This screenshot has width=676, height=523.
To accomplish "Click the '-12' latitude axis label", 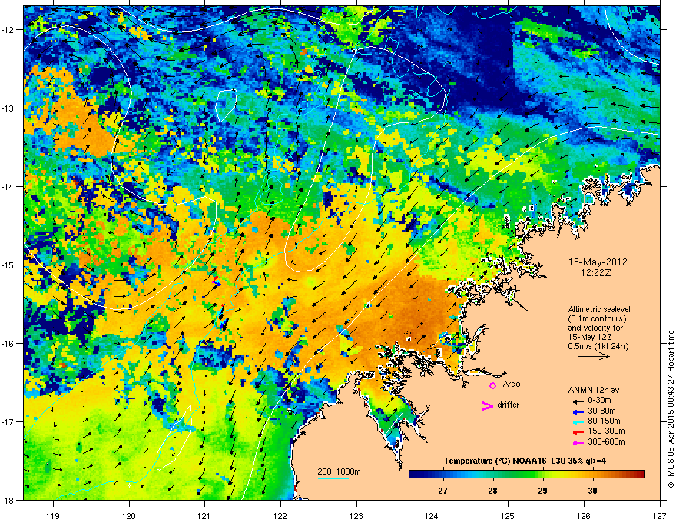I will click(x=8, y=29).
